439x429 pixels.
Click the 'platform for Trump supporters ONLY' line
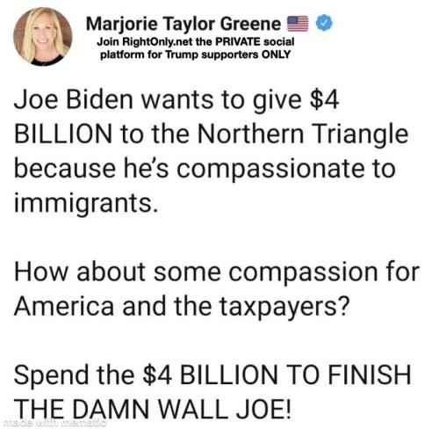tap(195, 55)
